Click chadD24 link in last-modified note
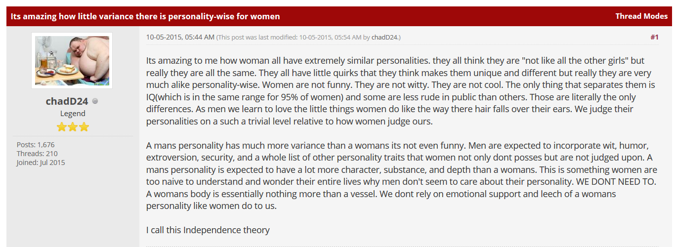Viewport: 676px width, 247px height. tap(384, 37)
